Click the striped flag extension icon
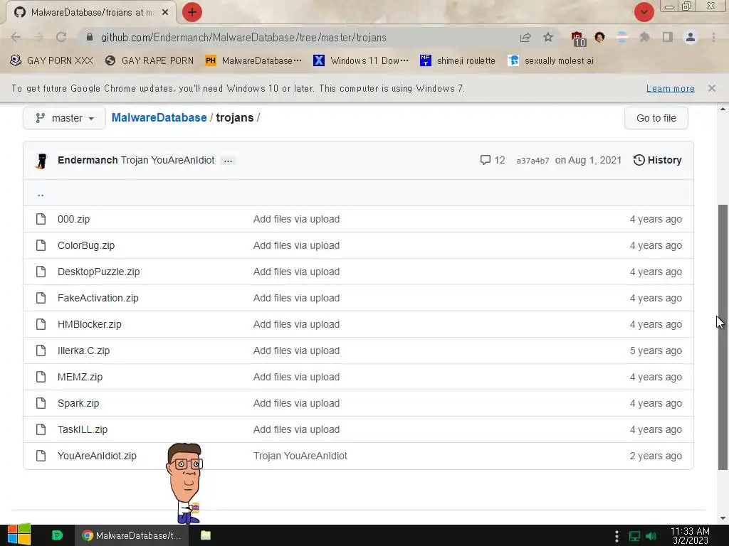The image size is (729, 546). coord(622,37)
